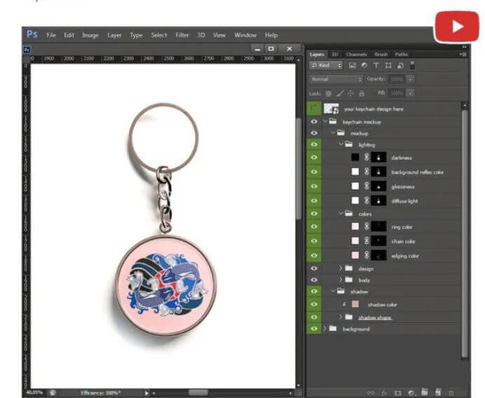This screenshot has height=398, width=485.
Task: Switch to the Channels tab
Action: click(x=356, y=54)
